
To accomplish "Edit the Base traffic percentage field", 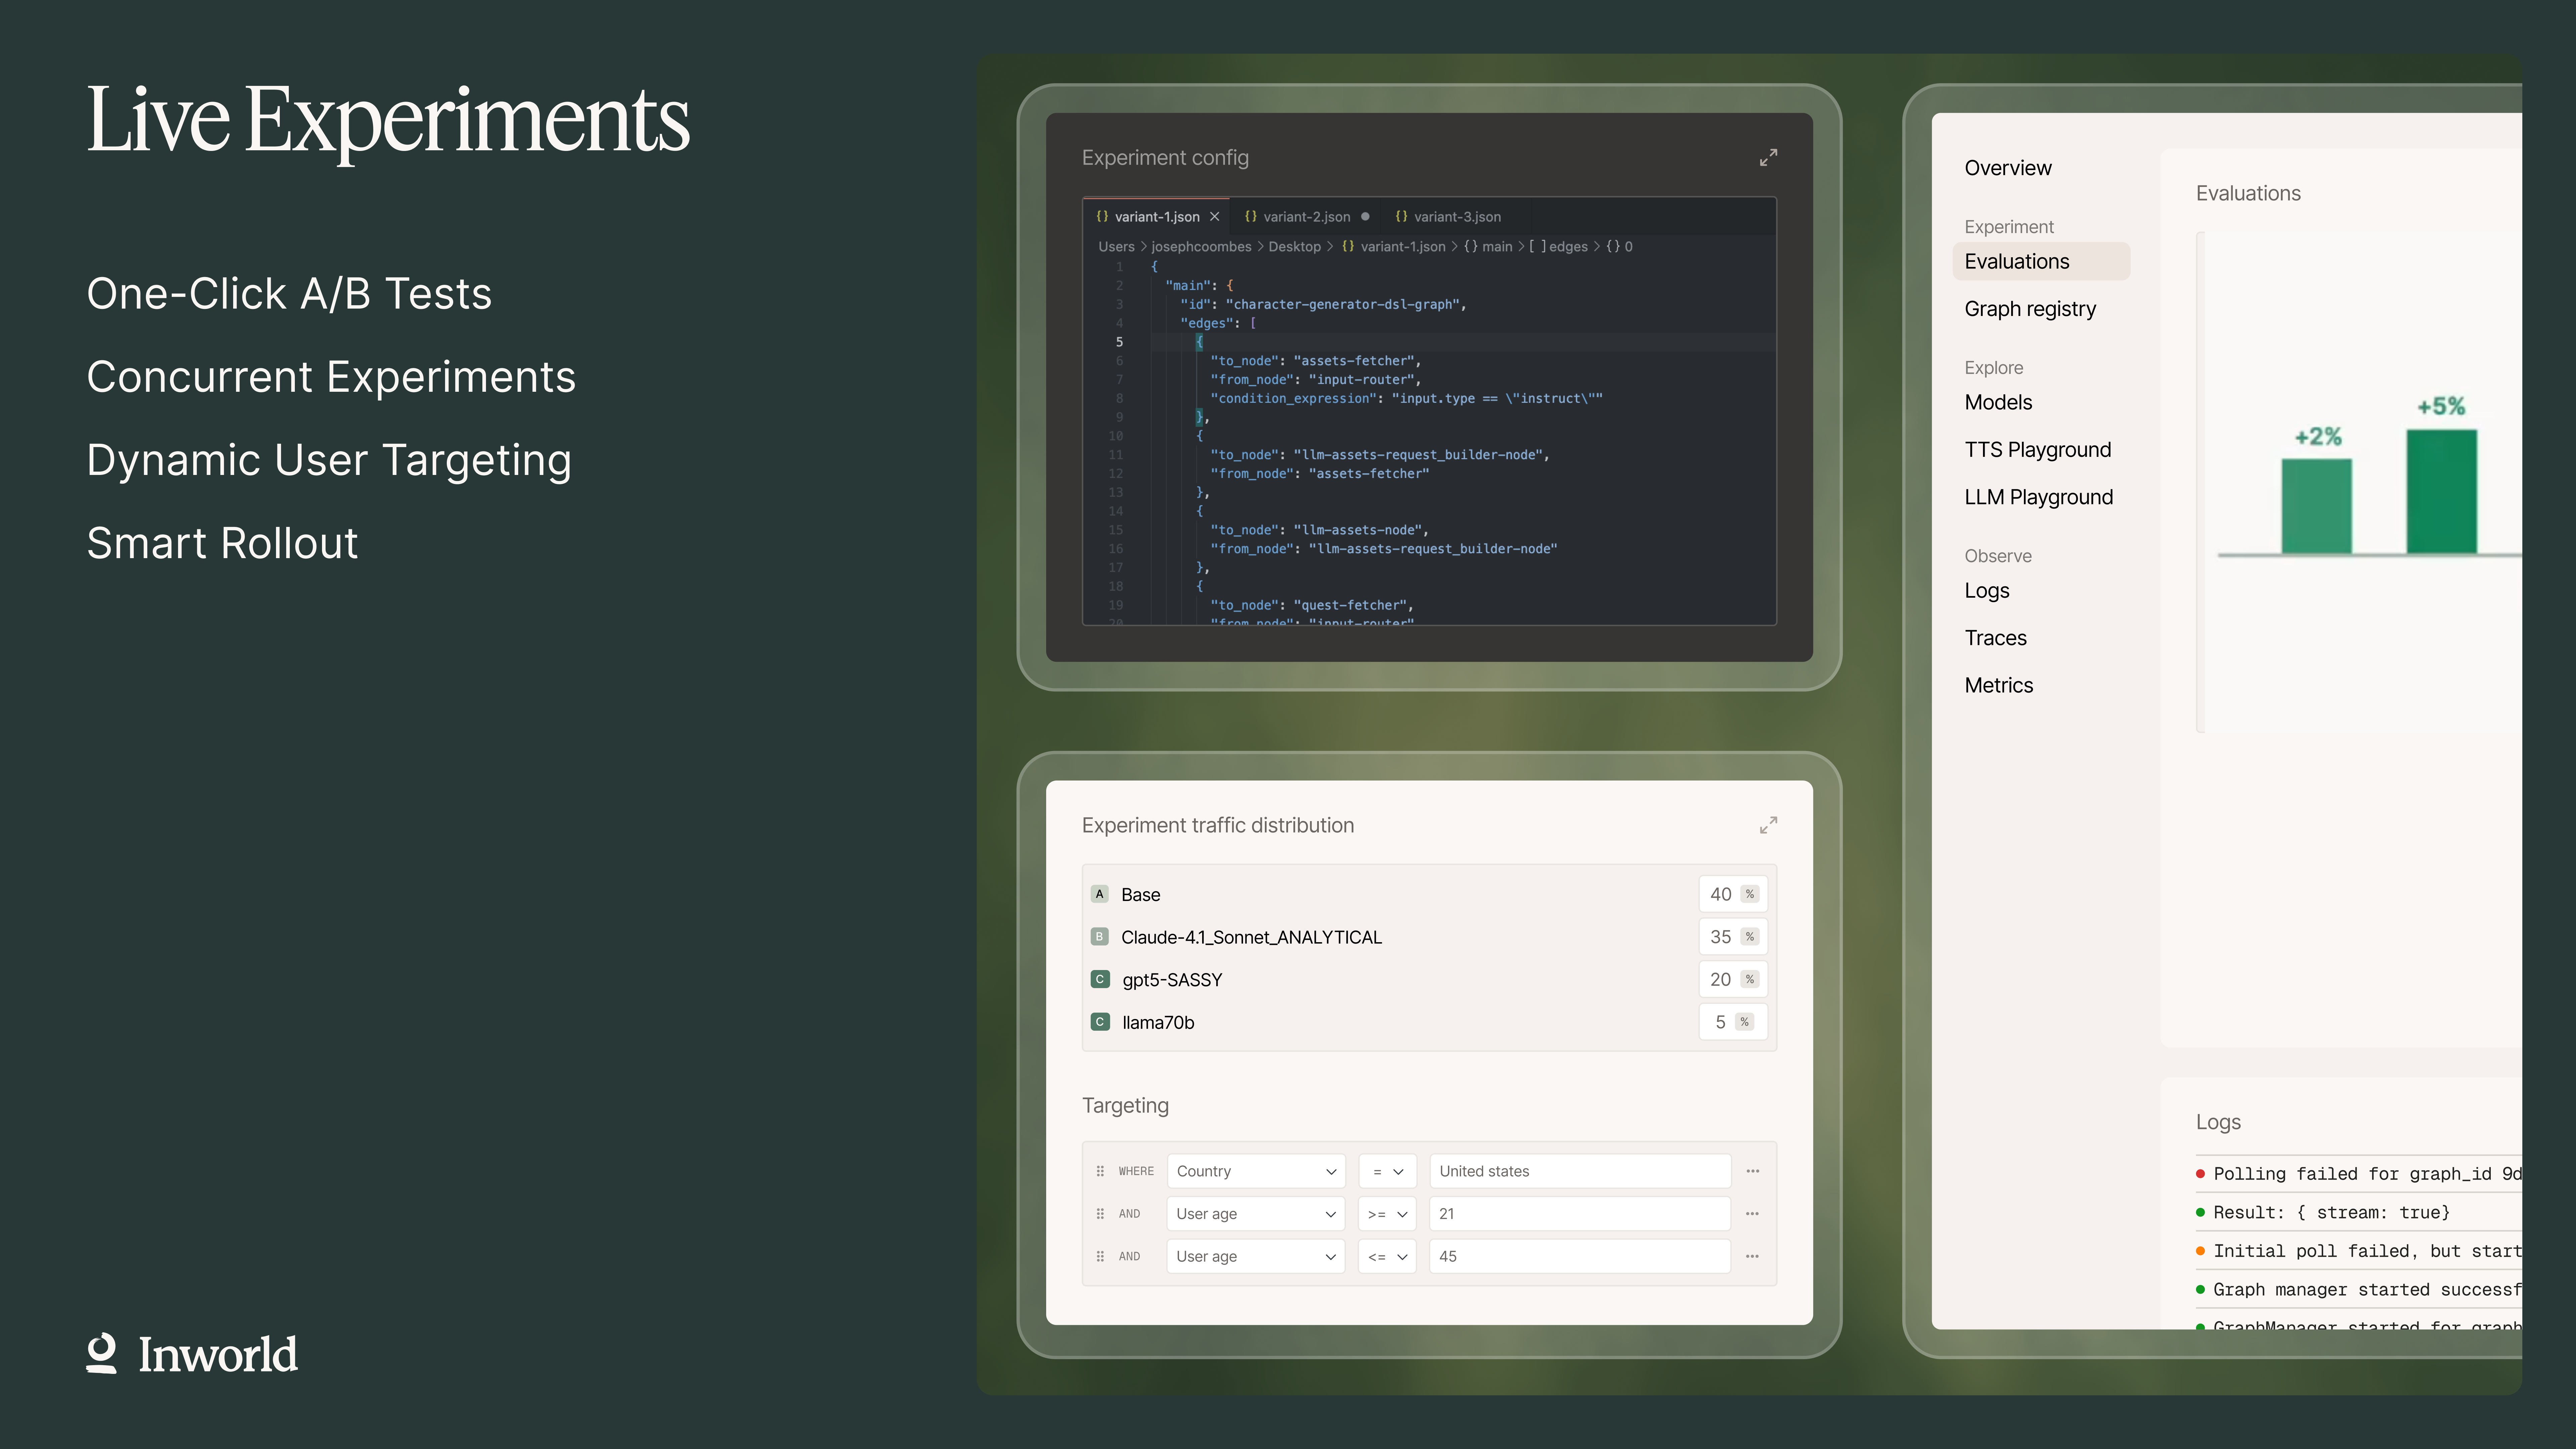I will point(1733,894).
